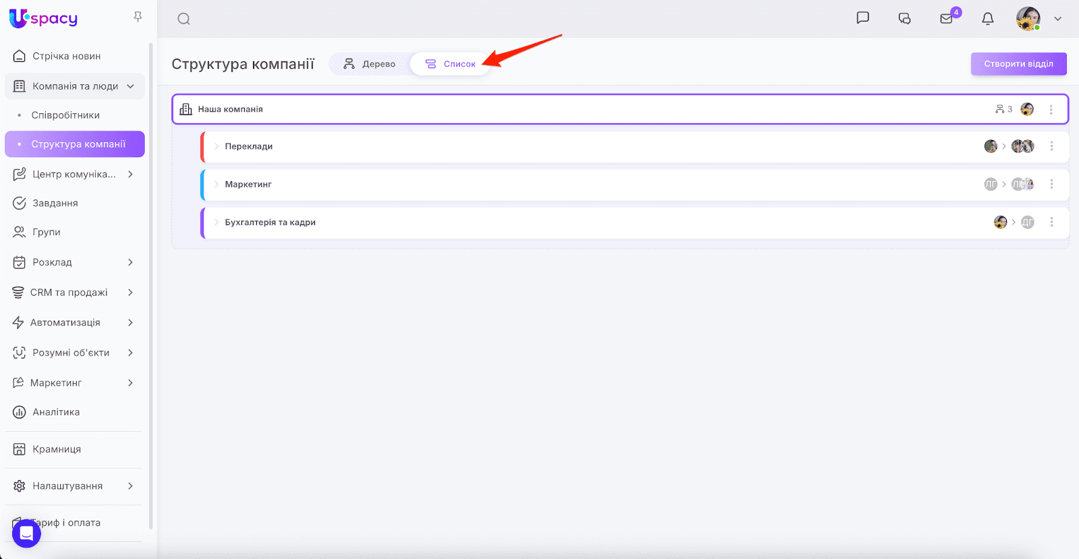This screenshot has height=559, width=1079.
Task: Expand the Переклади department row
Action: tap(216, 146)
